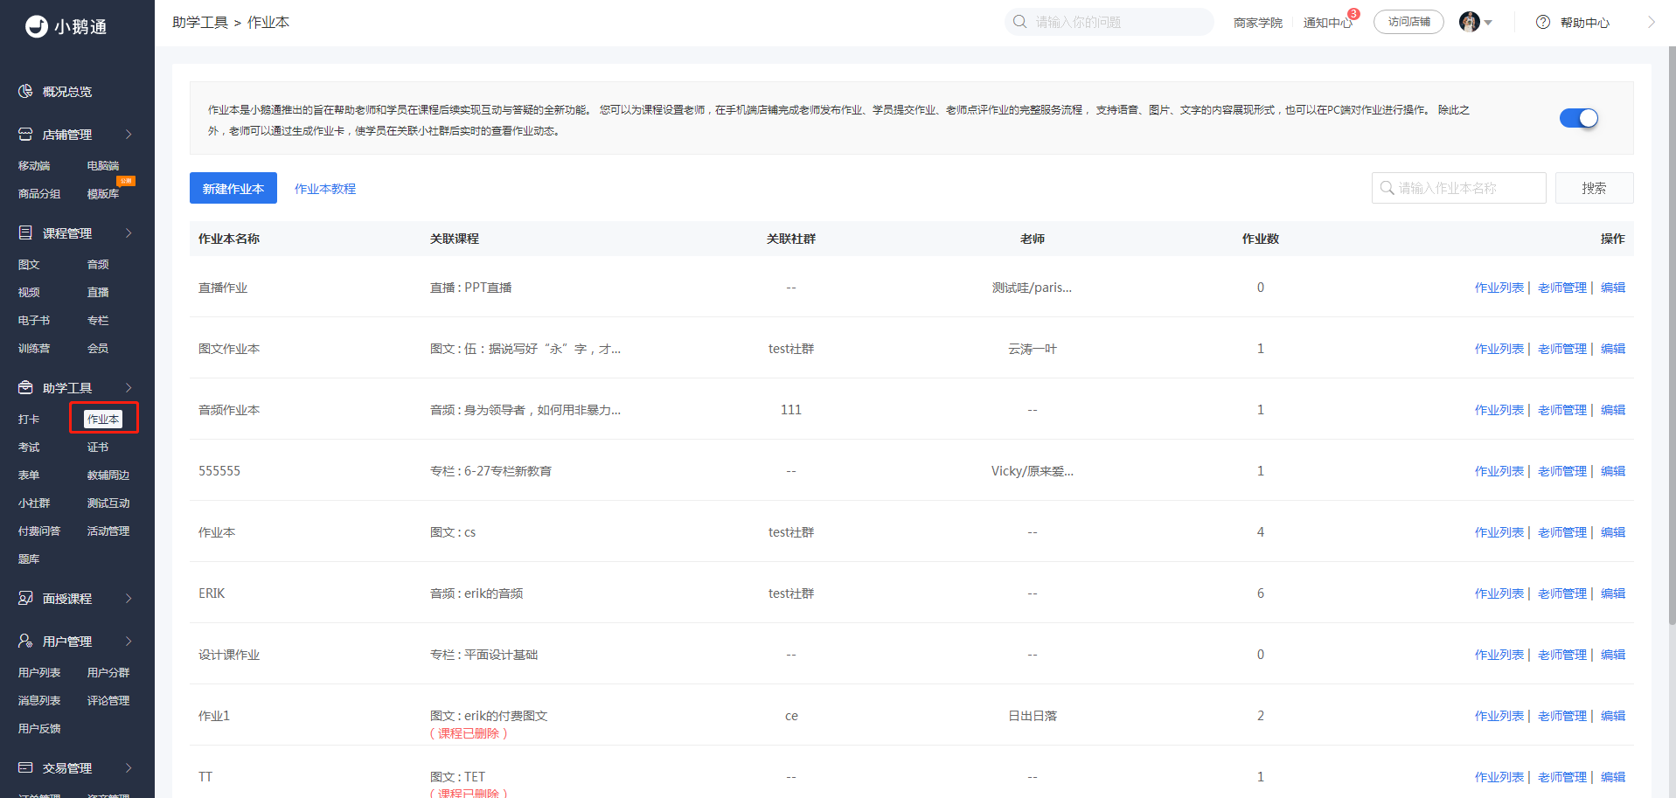Open 通知中心 with the notification badge
This screenshot has height=798, width=1676.
pos(1326,23)
